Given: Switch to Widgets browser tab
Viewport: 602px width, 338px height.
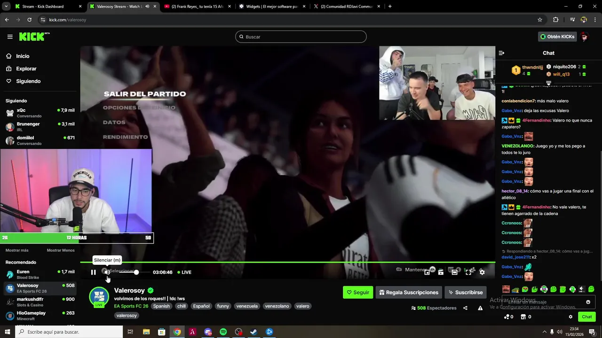Looking at the screenshot, I should point(272,7).
